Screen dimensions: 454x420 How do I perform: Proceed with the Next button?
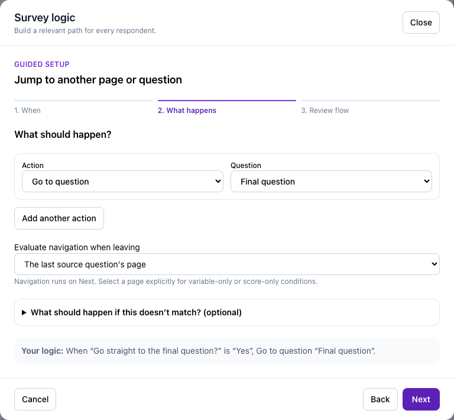click(x=421, y=399)
